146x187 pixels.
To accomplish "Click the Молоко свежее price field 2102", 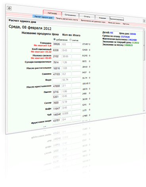I will click(x=57, y=56).
